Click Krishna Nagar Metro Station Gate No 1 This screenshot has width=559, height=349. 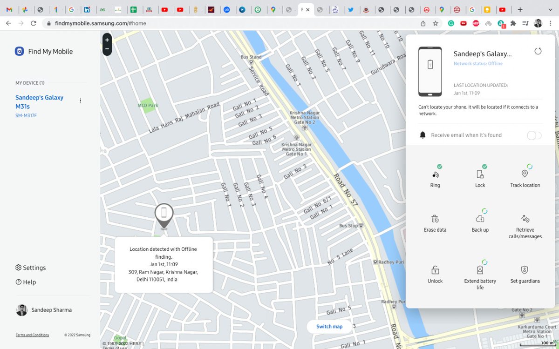pyautogui.click(x=296, y=149)
